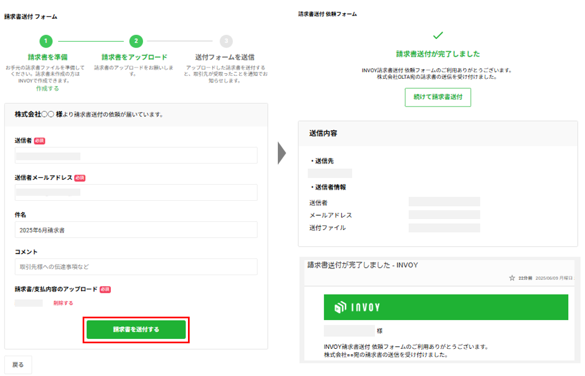Viewport: 585px width, 376px height.
Task: Focus the 送信者メールアドレス input field
Action: click(136, 192)
